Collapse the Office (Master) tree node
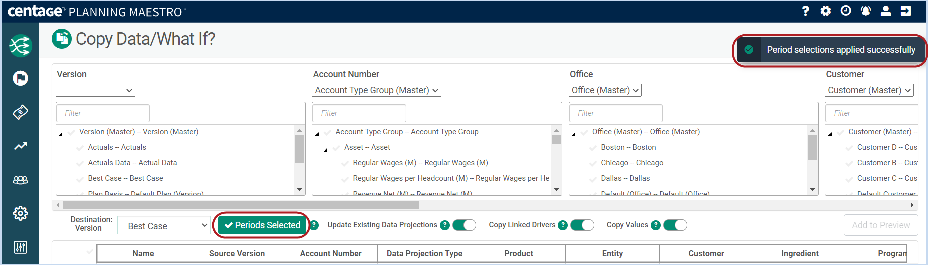The width and height of the screenshot is (928, 265). pyautogui.click(x=574, y=133)
